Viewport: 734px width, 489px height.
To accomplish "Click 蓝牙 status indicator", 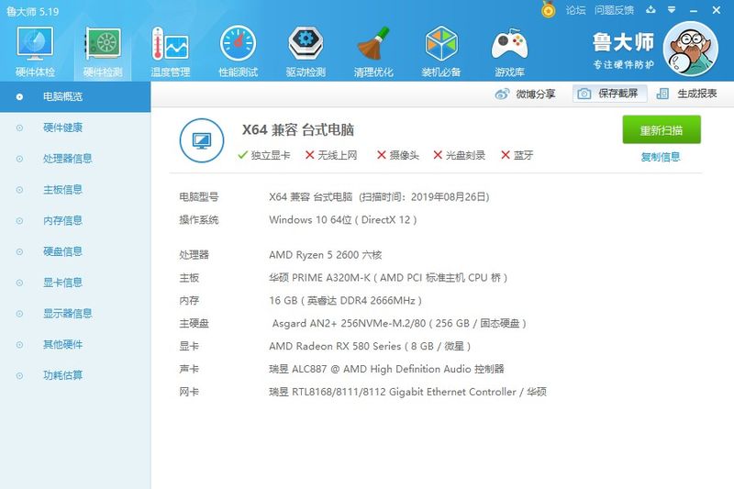I will 517,155.
